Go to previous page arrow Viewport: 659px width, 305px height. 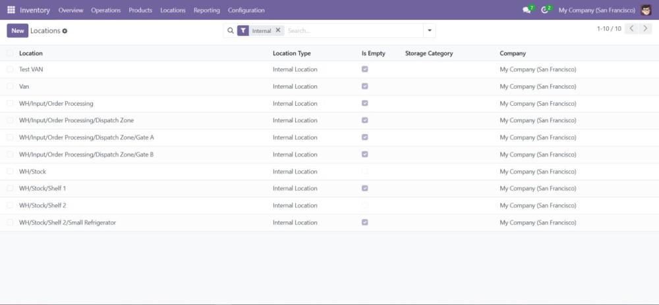point(631,29)
